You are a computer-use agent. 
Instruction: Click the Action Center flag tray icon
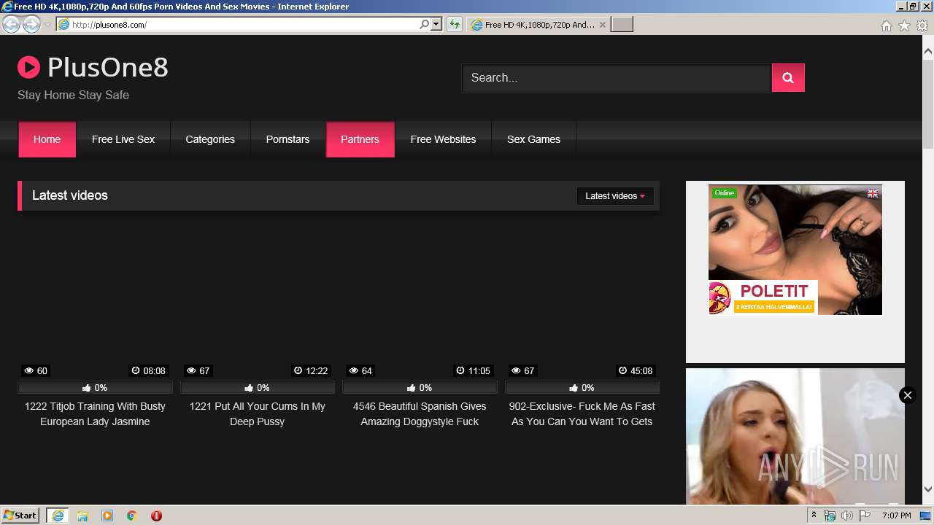click(865, 516)
